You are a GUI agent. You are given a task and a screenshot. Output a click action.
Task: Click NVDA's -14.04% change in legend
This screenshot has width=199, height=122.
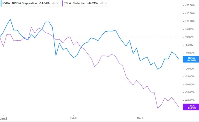tap(44, 3)
